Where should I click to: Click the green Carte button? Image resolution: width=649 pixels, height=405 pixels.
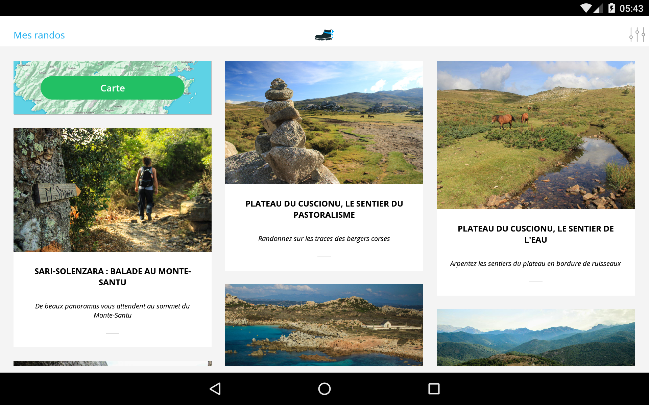click(x=113, y=88)
